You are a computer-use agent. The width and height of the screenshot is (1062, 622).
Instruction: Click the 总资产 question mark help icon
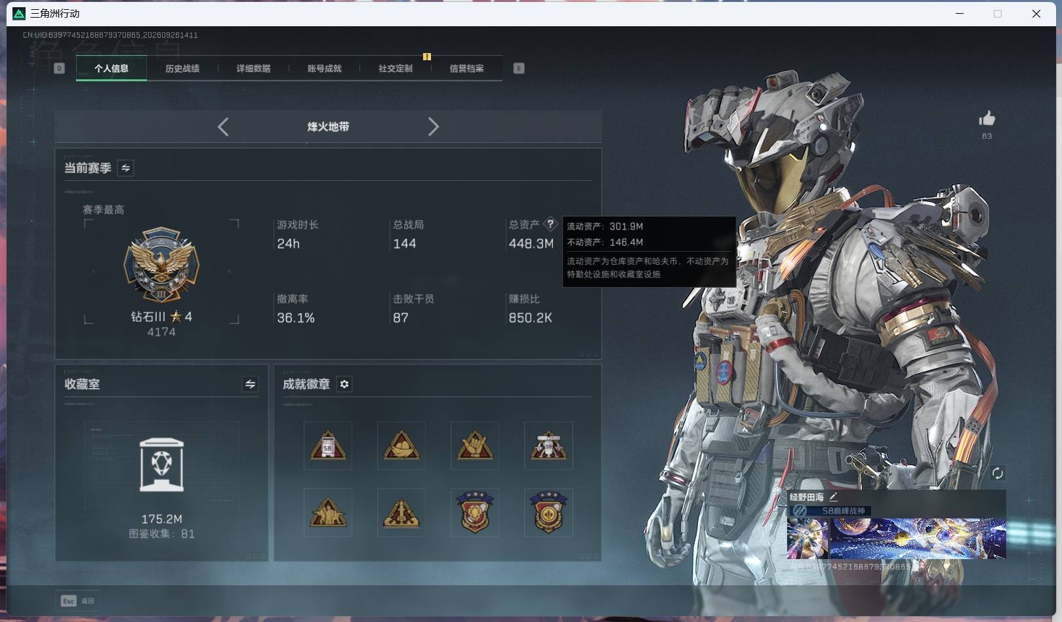[x=550, y=224]
